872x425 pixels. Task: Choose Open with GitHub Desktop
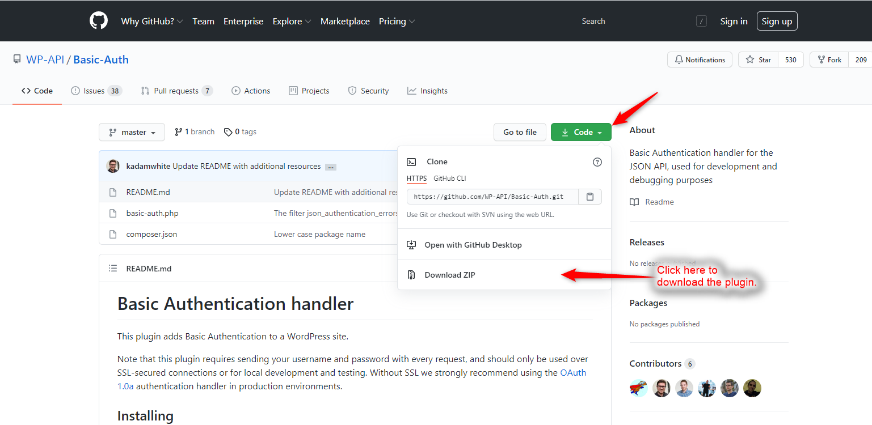coord(504,245)
